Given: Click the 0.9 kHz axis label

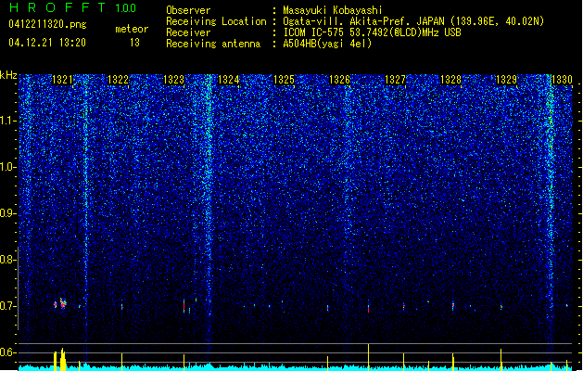Looking at the screenshot, I should (8, 213).
